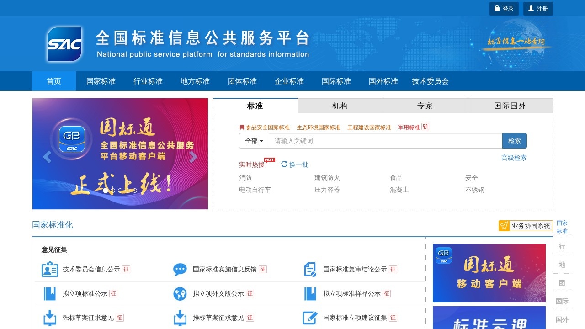
Task: Open the 军用标准 link
Action: 409,127
